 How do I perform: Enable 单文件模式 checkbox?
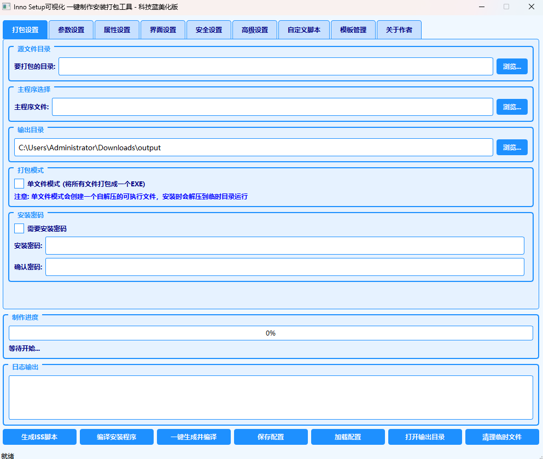(19, 184)
